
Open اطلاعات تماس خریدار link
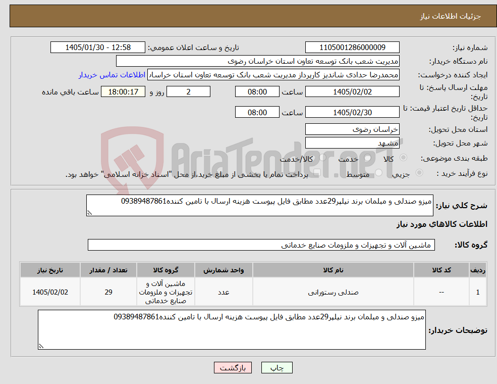tap(112, 75)
